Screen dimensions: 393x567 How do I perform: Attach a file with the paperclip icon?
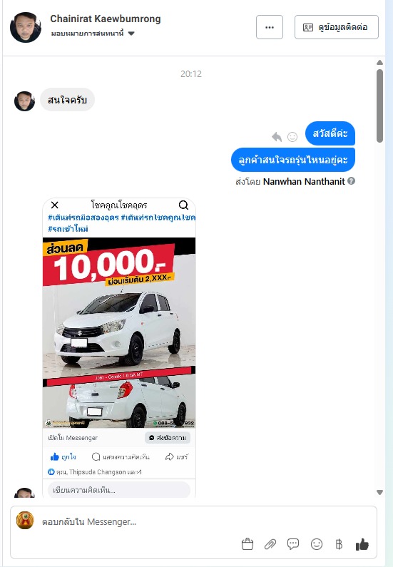(270, 544)
